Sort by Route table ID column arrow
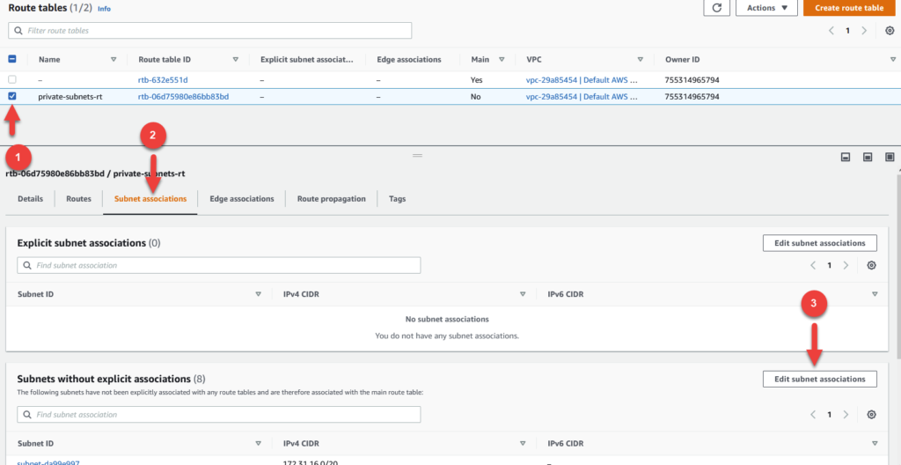 235,60
